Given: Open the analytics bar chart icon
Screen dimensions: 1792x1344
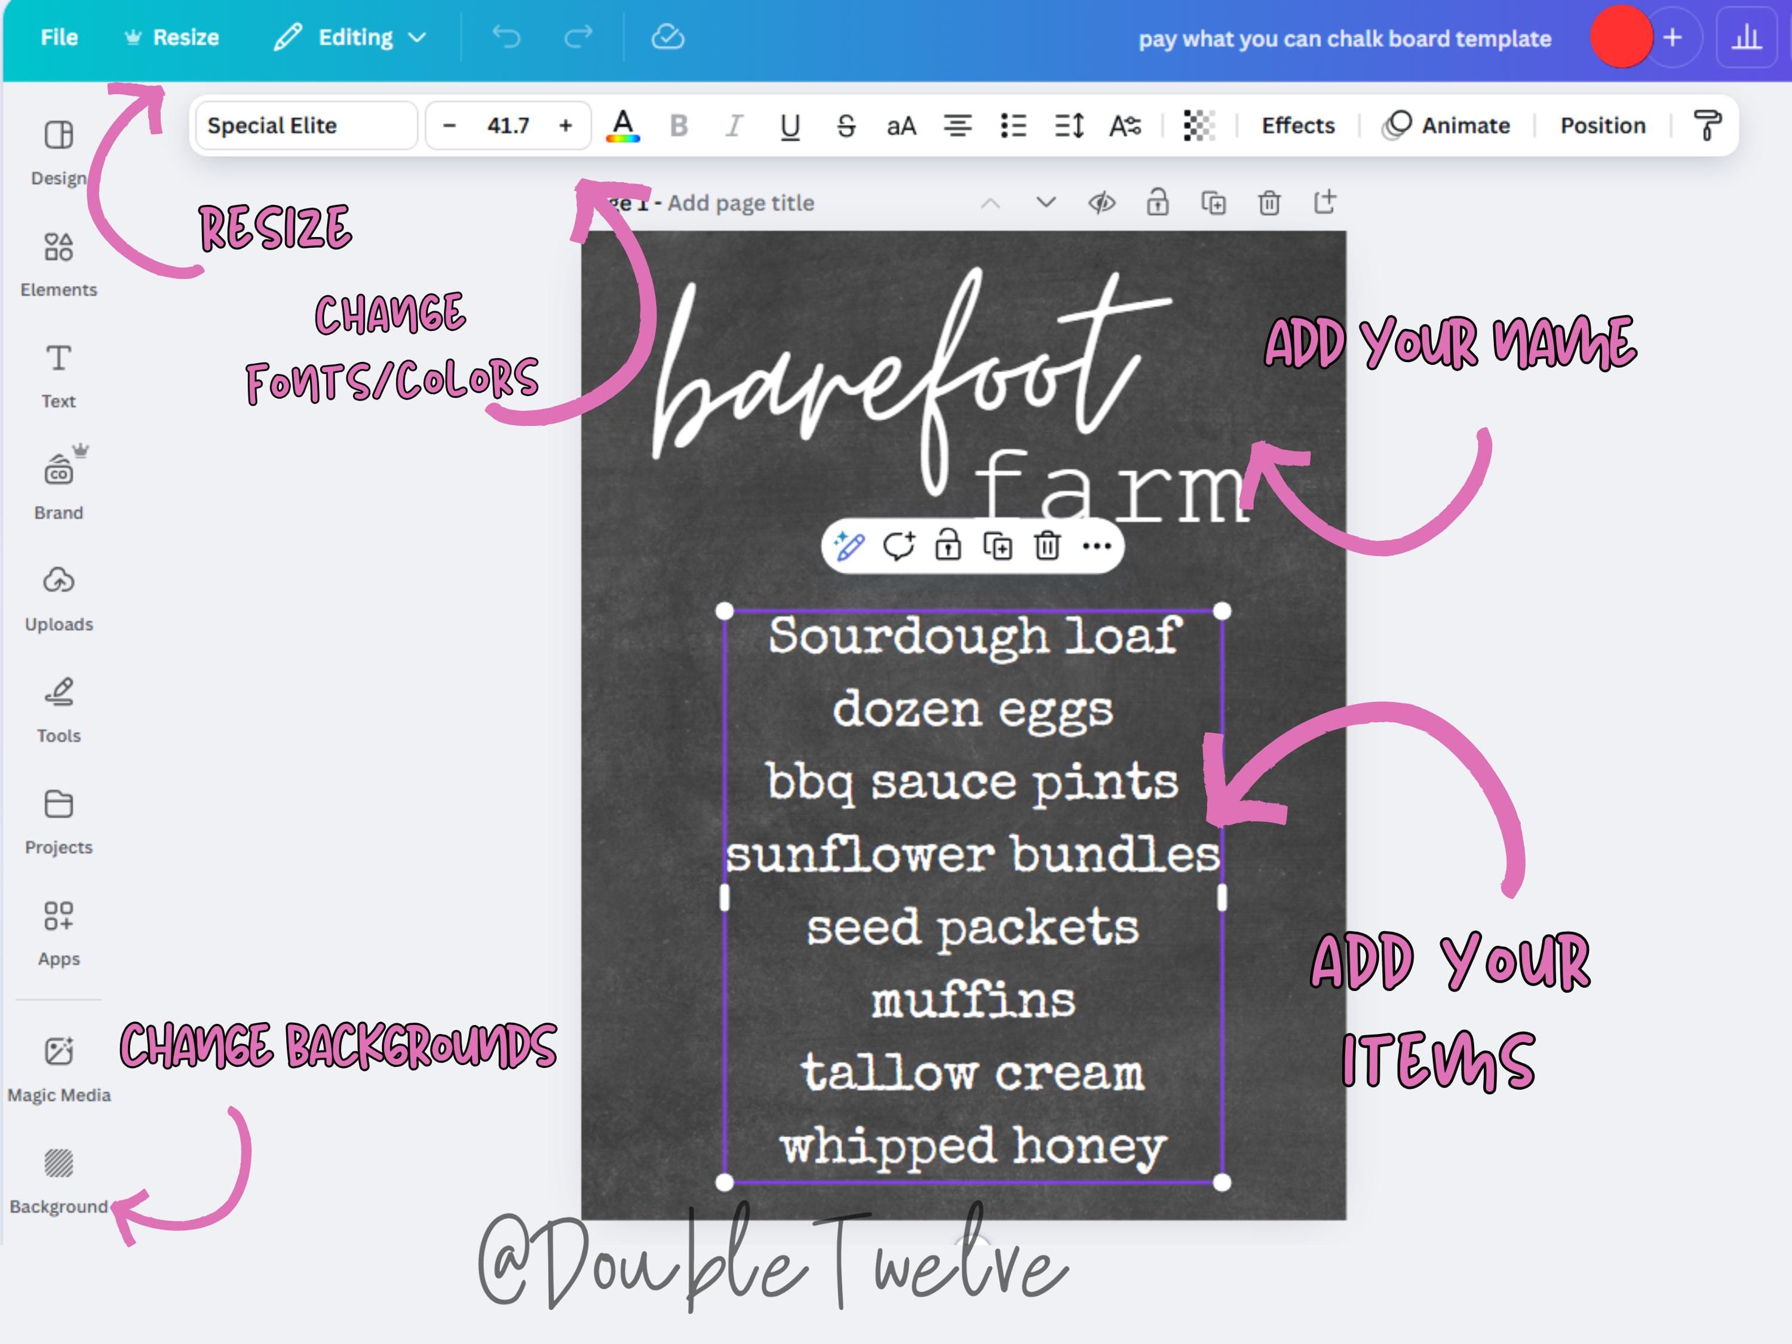Looking at the screenshot, I should [x=1747, y=37].
